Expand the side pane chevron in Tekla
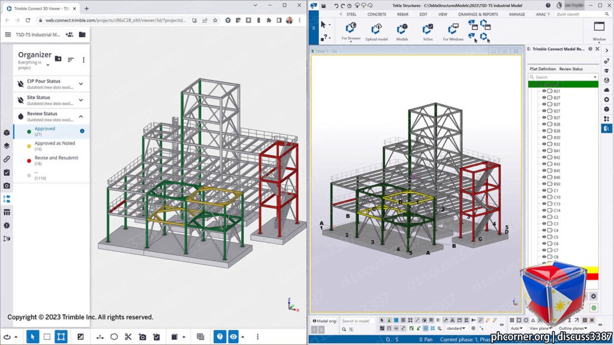The image size is (614, 345). click(607, 50)
